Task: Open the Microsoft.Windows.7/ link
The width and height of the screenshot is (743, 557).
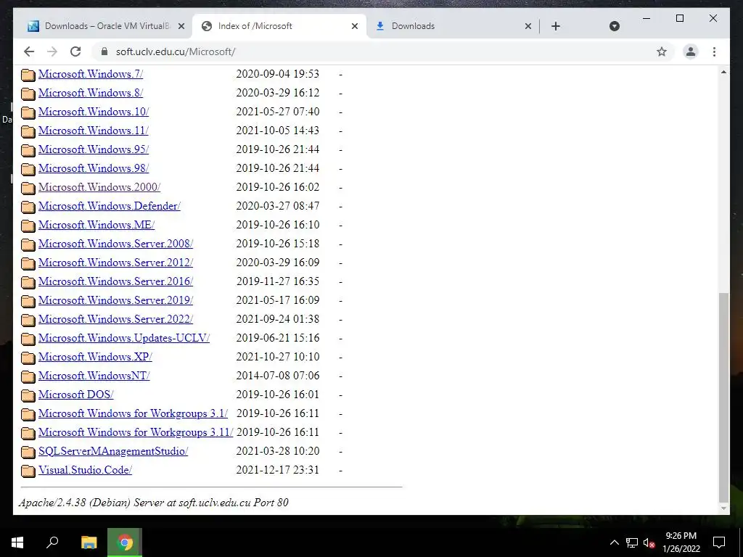Action: 91,74
